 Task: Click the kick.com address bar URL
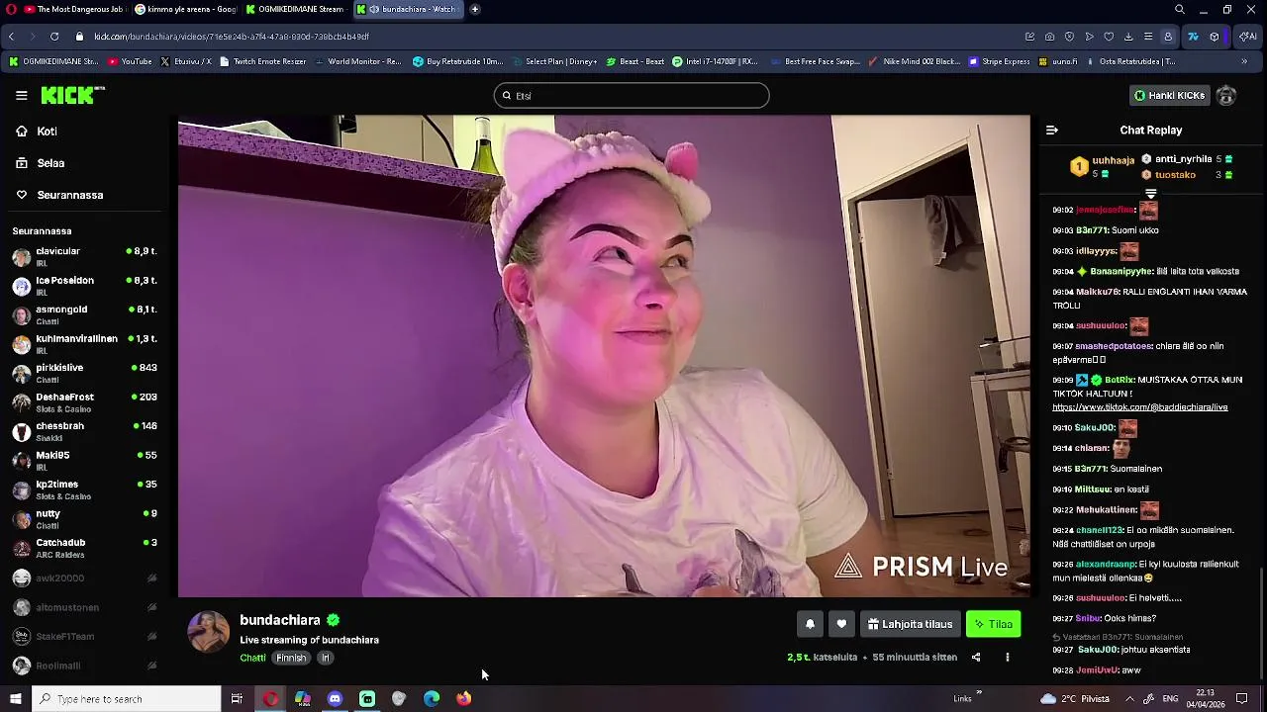pos(232,37)
